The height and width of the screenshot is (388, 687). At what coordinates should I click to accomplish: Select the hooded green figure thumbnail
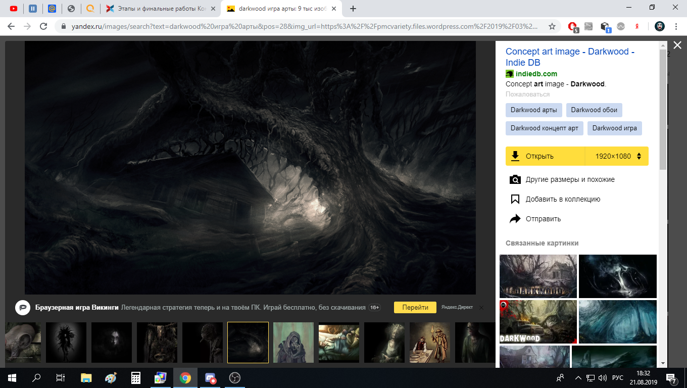pyautogui.click(x=293, y=343)
